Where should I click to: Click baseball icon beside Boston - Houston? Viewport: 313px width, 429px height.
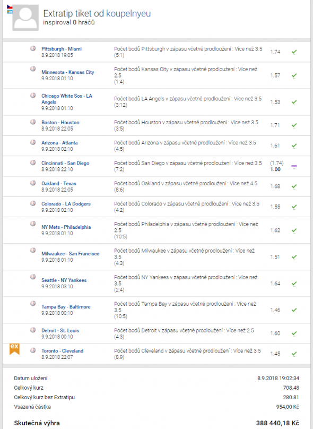click(x=33, y=122)
